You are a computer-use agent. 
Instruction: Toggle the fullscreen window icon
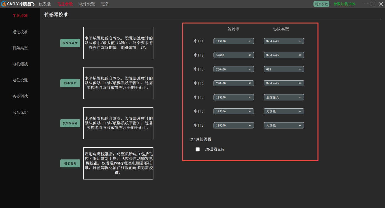click(x=373, y=4)
